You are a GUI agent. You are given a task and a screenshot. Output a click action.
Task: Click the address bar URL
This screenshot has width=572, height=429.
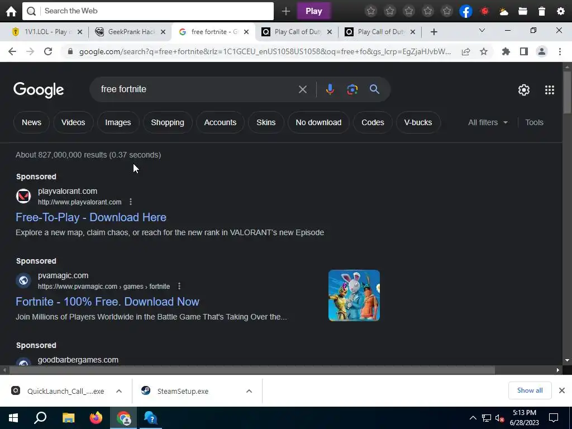(265, 51)
